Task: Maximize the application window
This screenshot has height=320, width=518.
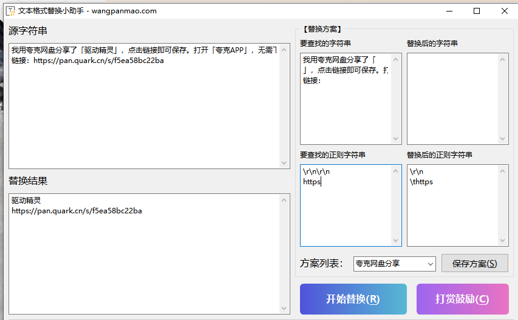Action: (x=477, y=11)
